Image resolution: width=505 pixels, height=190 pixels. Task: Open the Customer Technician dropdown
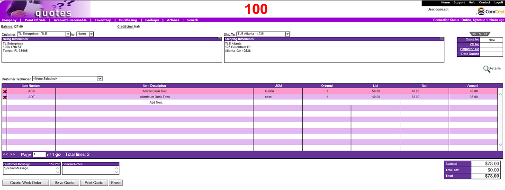[99, 79]
